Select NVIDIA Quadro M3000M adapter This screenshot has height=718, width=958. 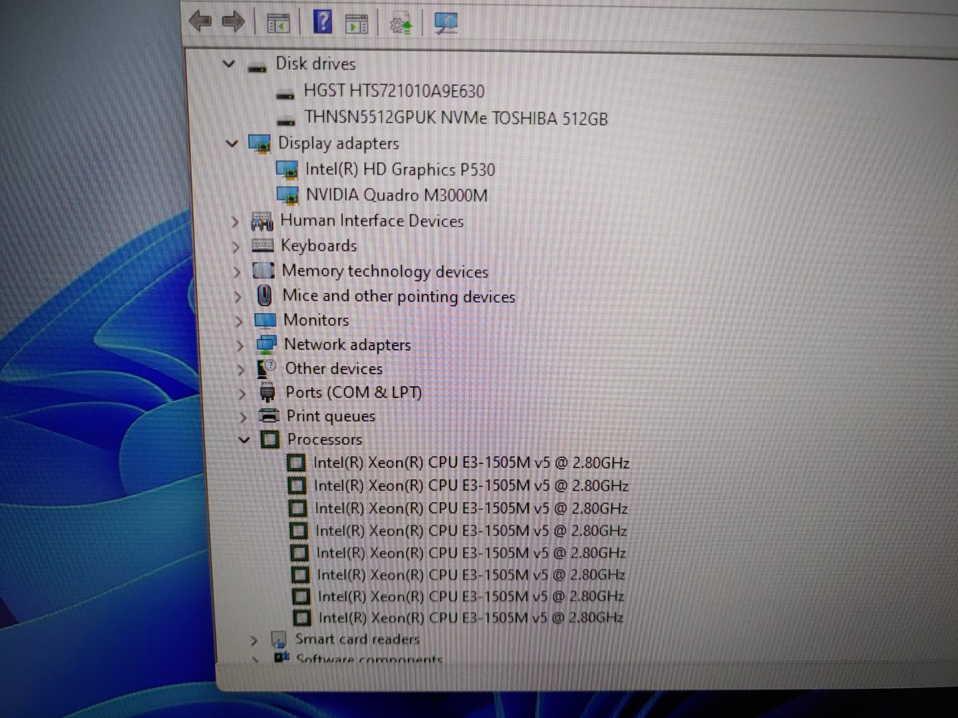tap(397, 195)
